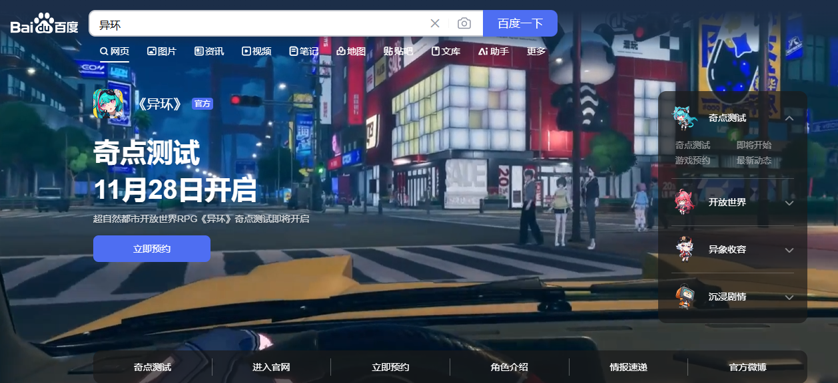Viewport: 838px width, 383px height.
Task: Open camera image search
Action: pos(464,23)
